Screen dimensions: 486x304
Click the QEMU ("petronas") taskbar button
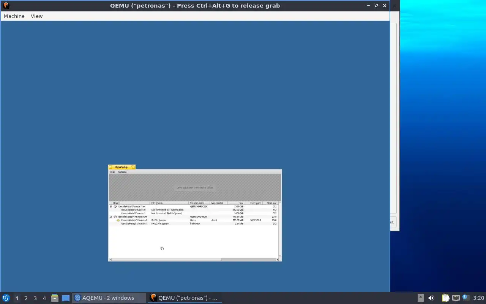tap(185, 298)
